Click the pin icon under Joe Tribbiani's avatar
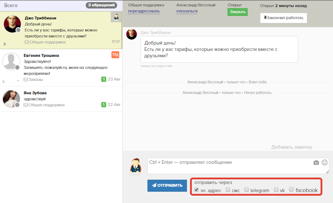The image size is (333, 203). pyautogui.click(x=5, y=44)
